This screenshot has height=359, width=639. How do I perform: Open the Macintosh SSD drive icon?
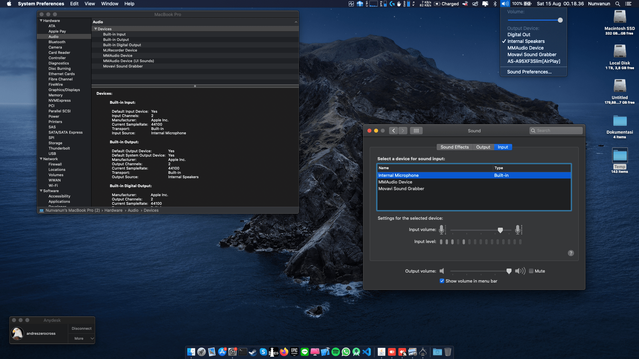(619, 17)
